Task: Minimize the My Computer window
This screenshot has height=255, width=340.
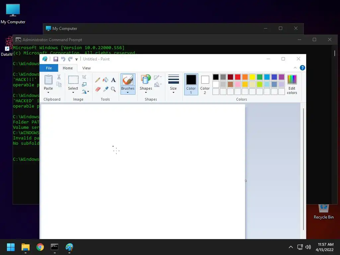Action: click(x=266, y=29)
